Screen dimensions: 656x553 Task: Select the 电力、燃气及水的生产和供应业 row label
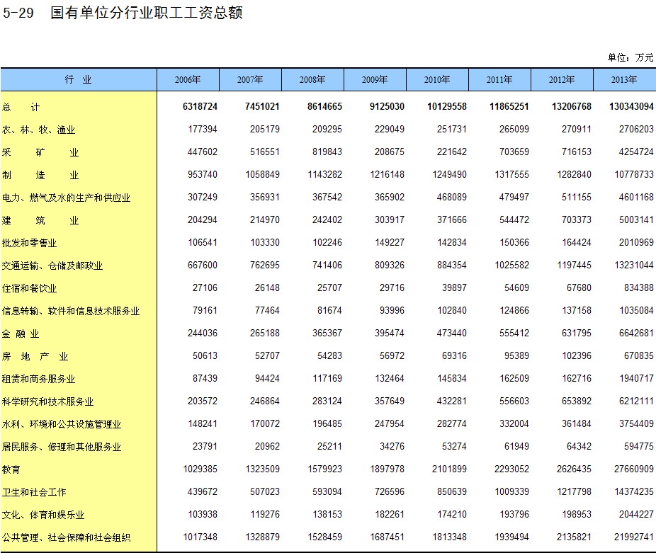point(66,198)
